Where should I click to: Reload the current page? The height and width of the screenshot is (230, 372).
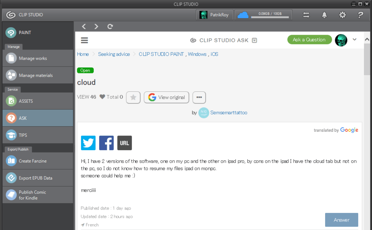pos(110,26)
